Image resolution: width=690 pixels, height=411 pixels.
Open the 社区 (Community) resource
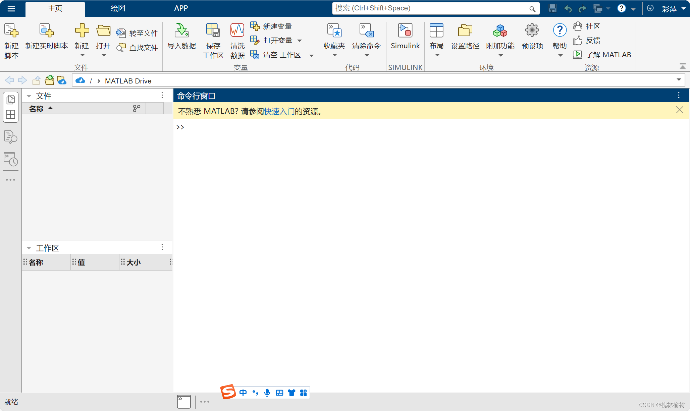(x=587, y=26)
